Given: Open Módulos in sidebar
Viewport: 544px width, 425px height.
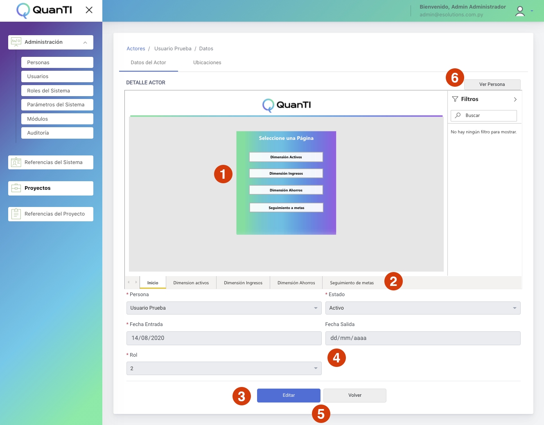Looking at the screenshot, I should (57, 119).
